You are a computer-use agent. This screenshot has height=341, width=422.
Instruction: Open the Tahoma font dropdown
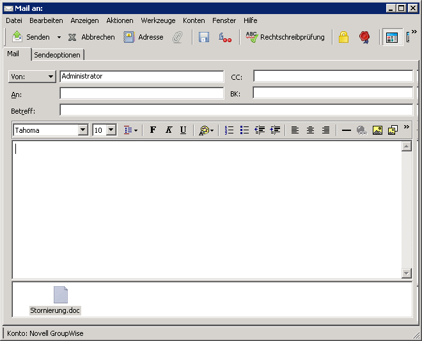82,130
